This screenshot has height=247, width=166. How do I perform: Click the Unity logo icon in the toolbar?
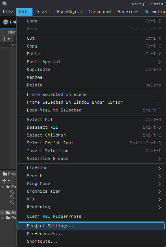[6, 22]
